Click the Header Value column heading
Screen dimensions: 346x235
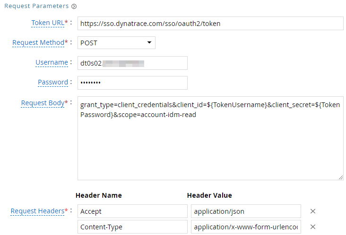(x=209, y=195)
